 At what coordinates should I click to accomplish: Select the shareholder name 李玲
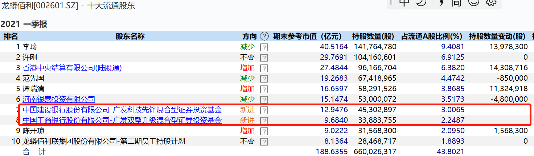30,47
